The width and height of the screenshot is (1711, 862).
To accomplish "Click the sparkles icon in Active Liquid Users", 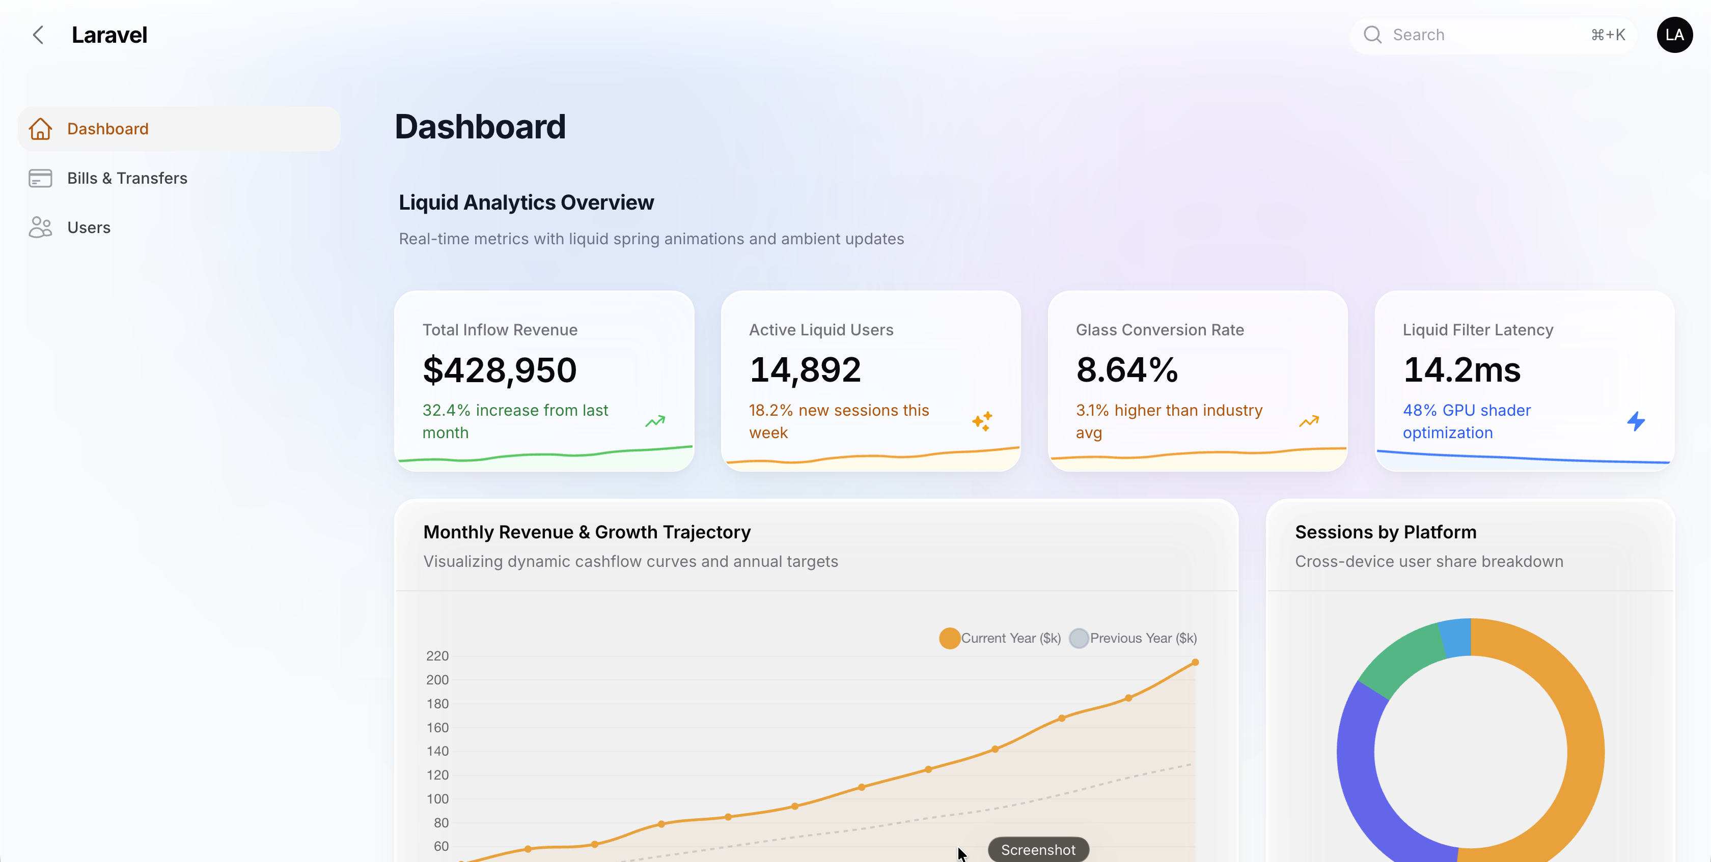I will 982,421.
